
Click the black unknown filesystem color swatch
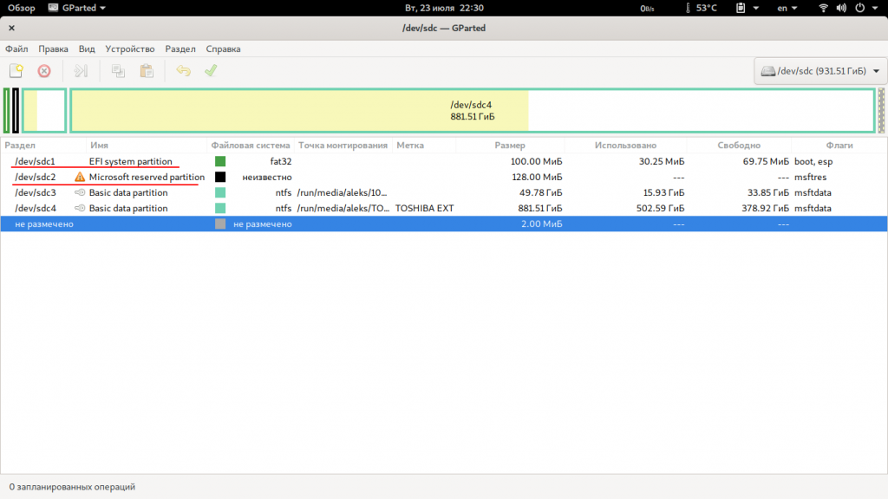[x=220, y=177]
